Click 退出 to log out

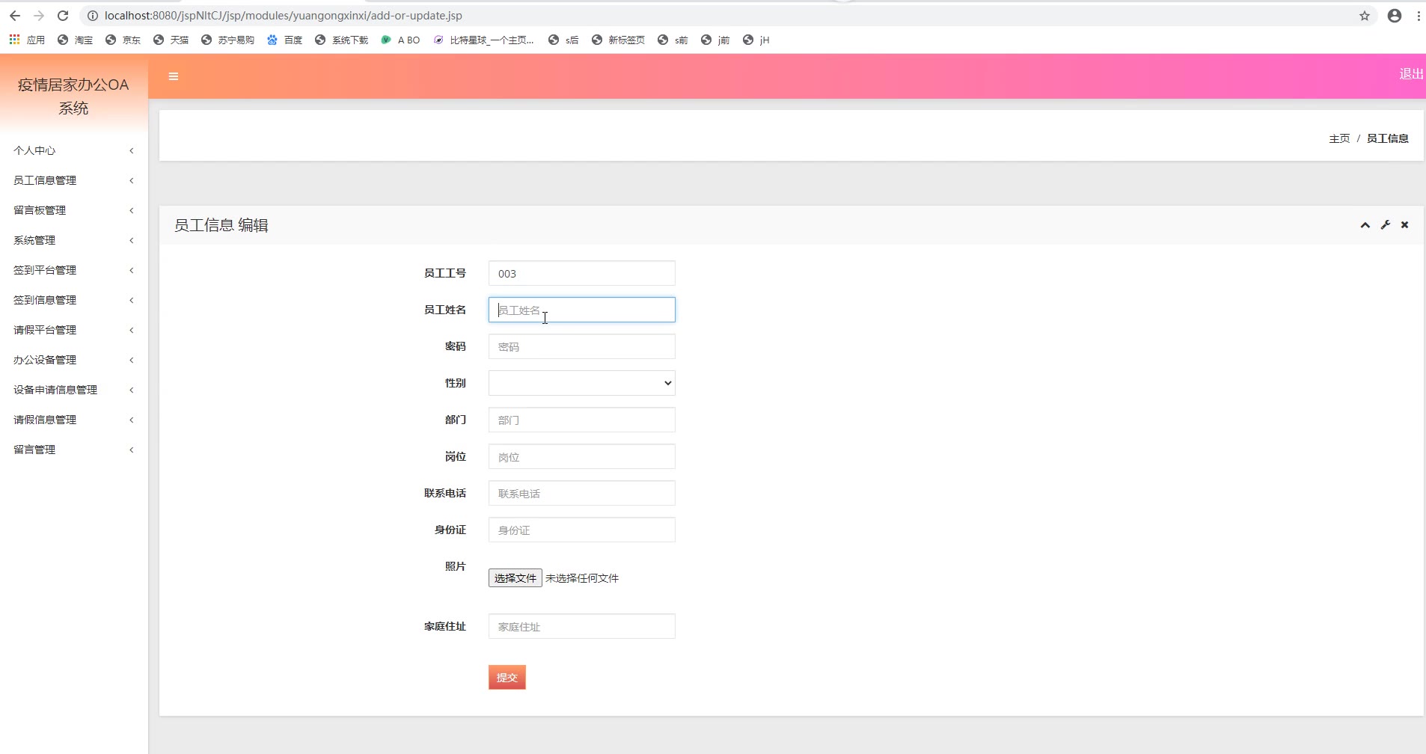coord(1412,73)
